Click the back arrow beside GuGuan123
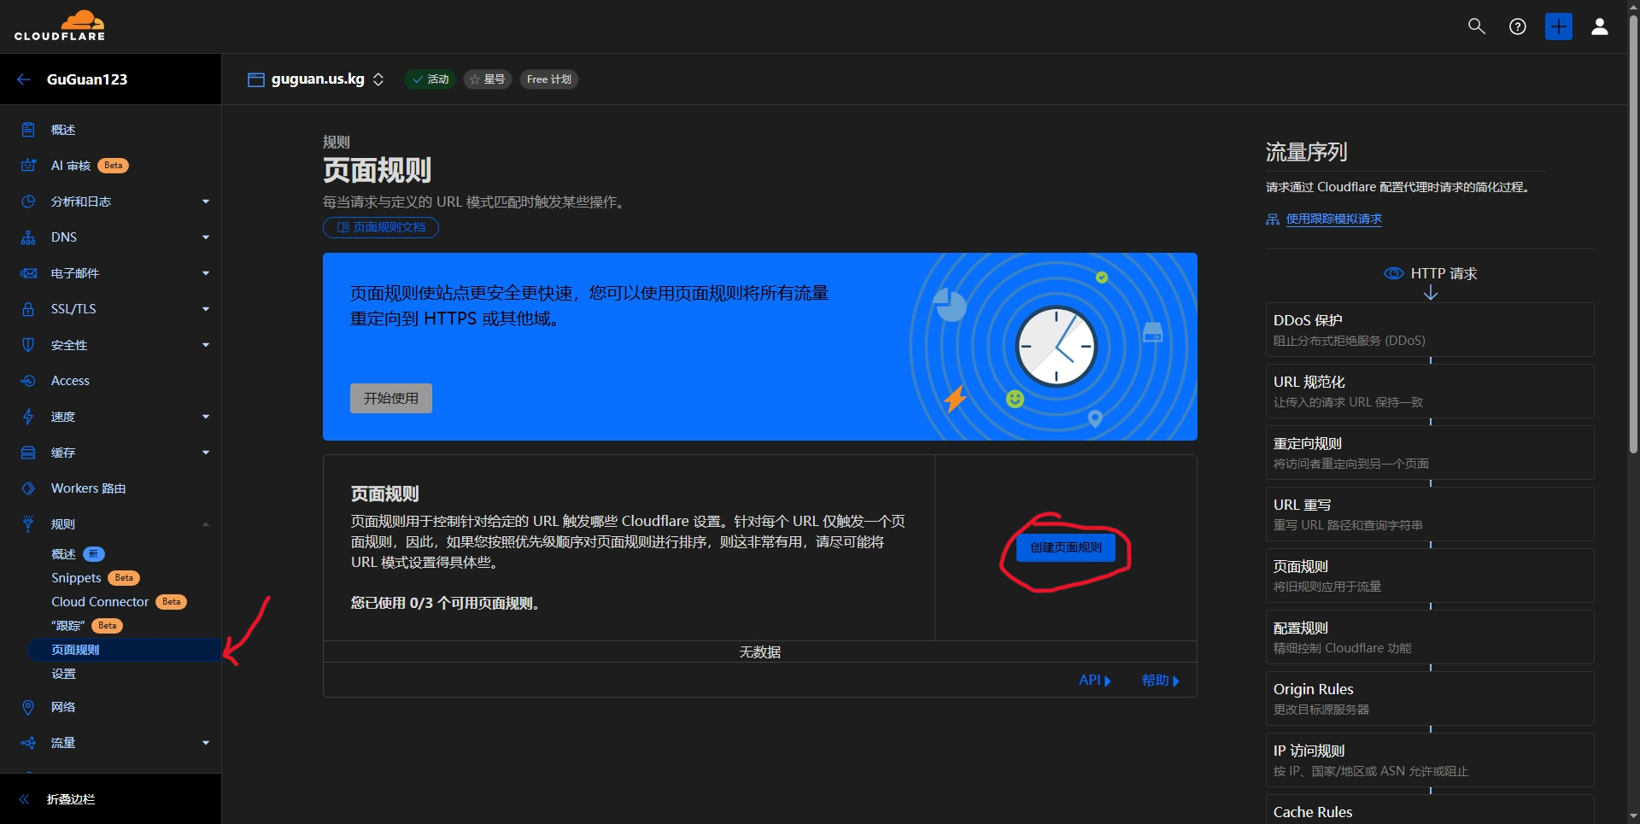The height and width of the screenshot is (824, 1640). click(24, 79)
